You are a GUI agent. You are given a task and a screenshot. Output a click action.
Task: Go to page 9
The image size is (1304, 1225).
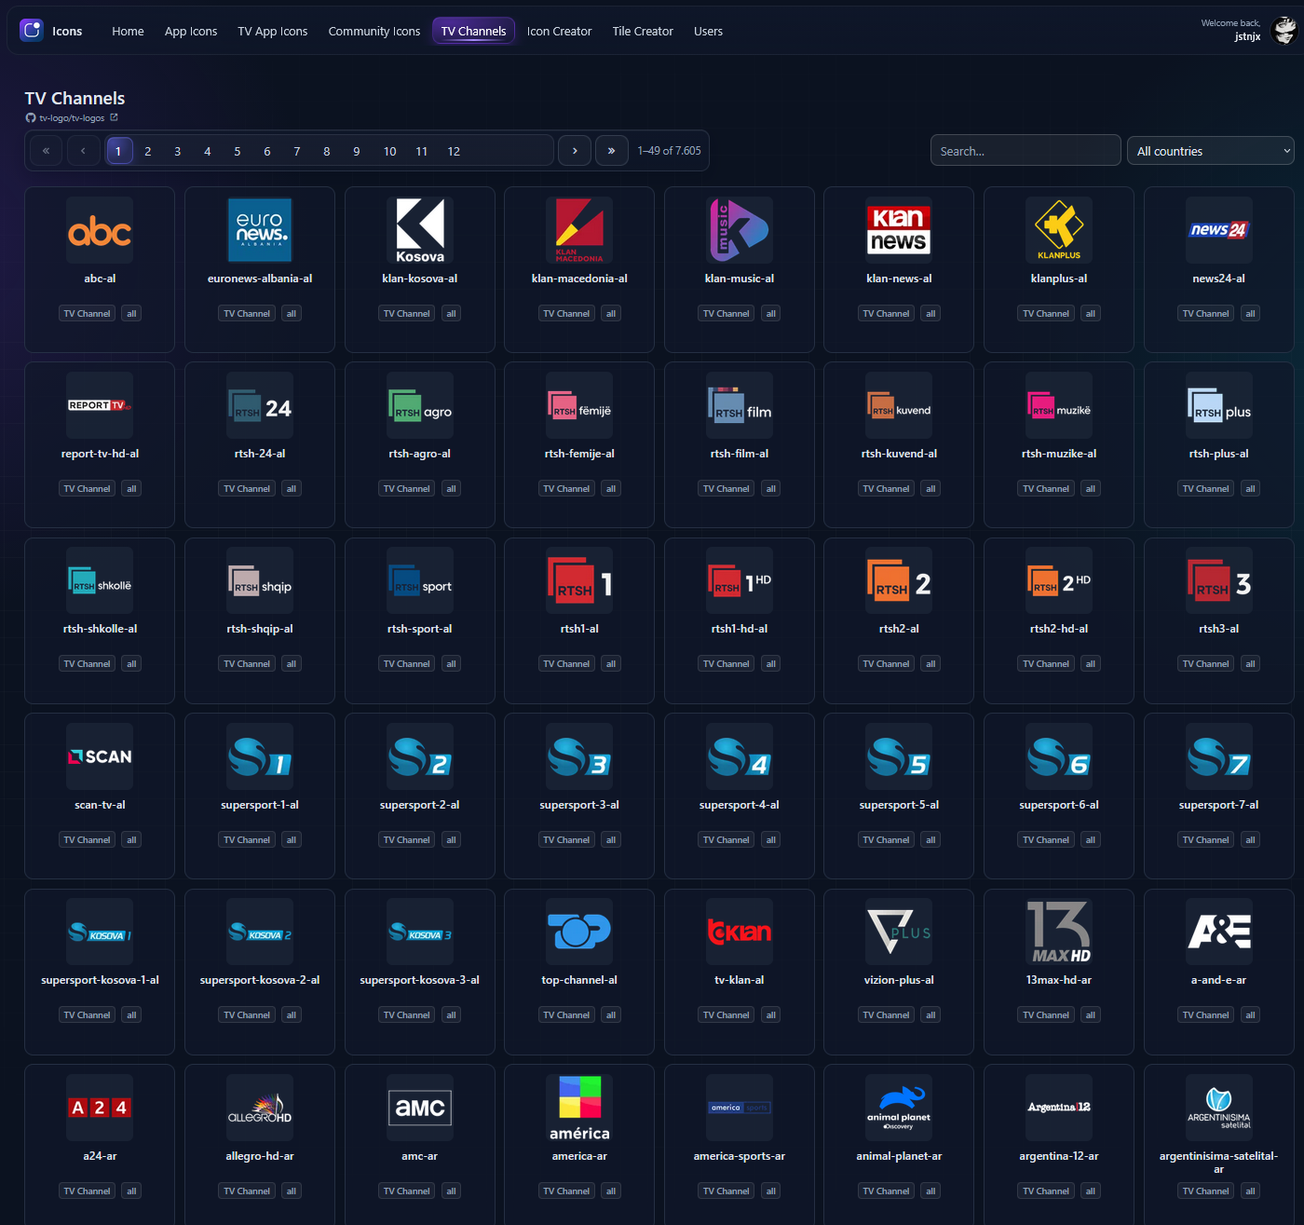point(357,151)
